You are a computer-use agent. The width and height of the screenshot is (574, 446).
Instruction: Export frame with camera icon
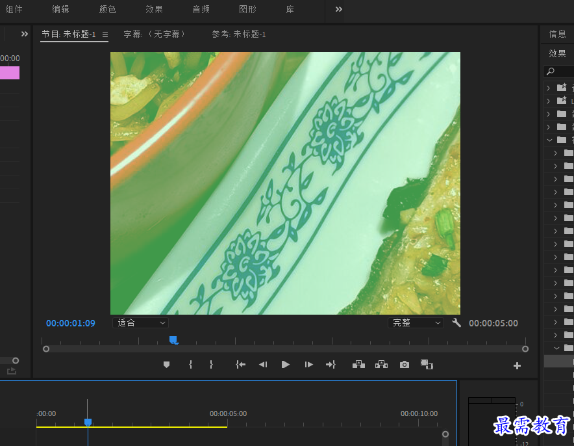[405, 365]
